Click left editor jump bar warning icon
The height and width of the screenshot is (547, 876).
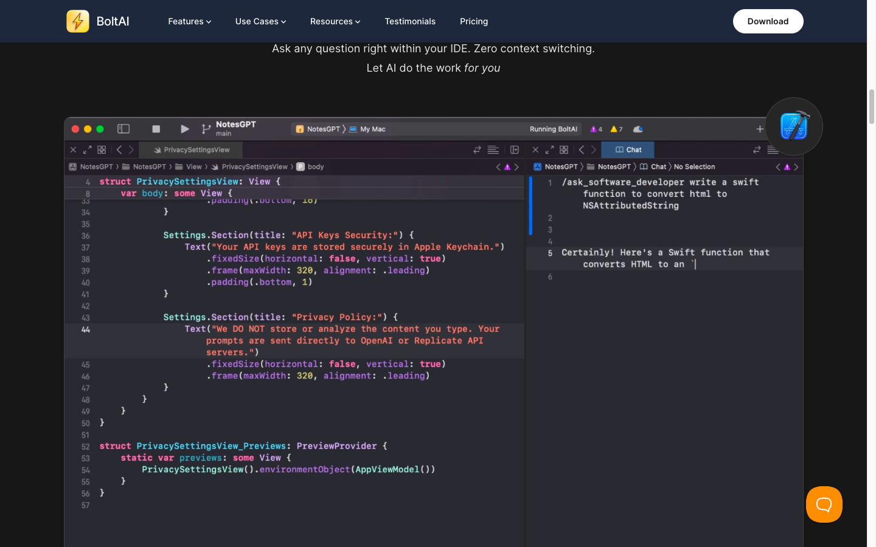[x=507, y=167]
